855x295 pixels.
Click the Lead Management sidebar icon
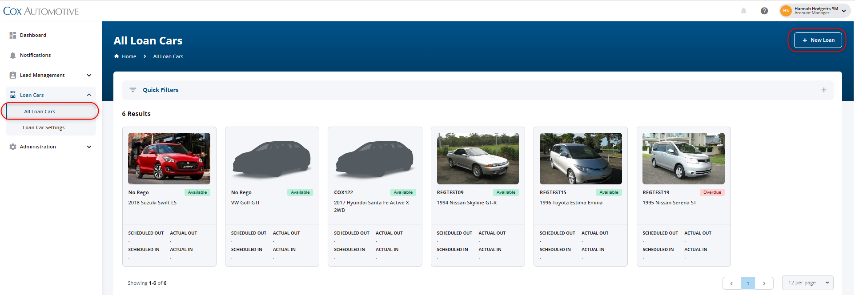pyautogui.click(x=13, y=75)
